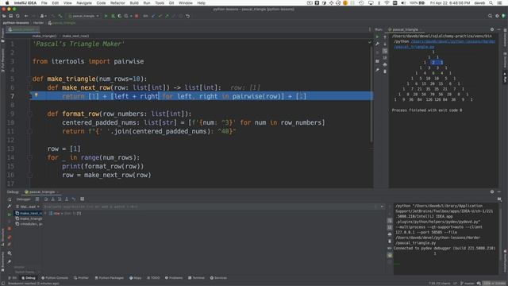Click make_next_row() breadcrumb in editor
Screen dimensions: 508x286
coord(75,36)
